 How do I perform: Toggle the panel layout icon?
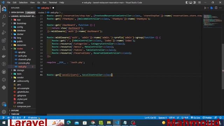pos(190,2)
